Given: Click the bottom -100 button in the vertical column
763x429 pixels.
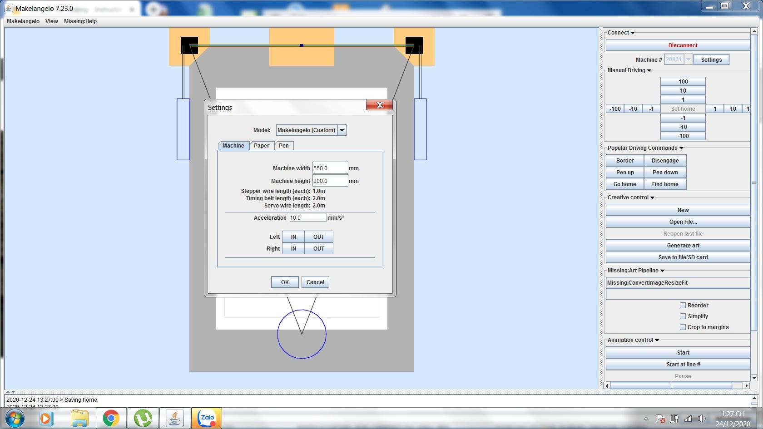Looking at the screenshot, I should point(683,136).
